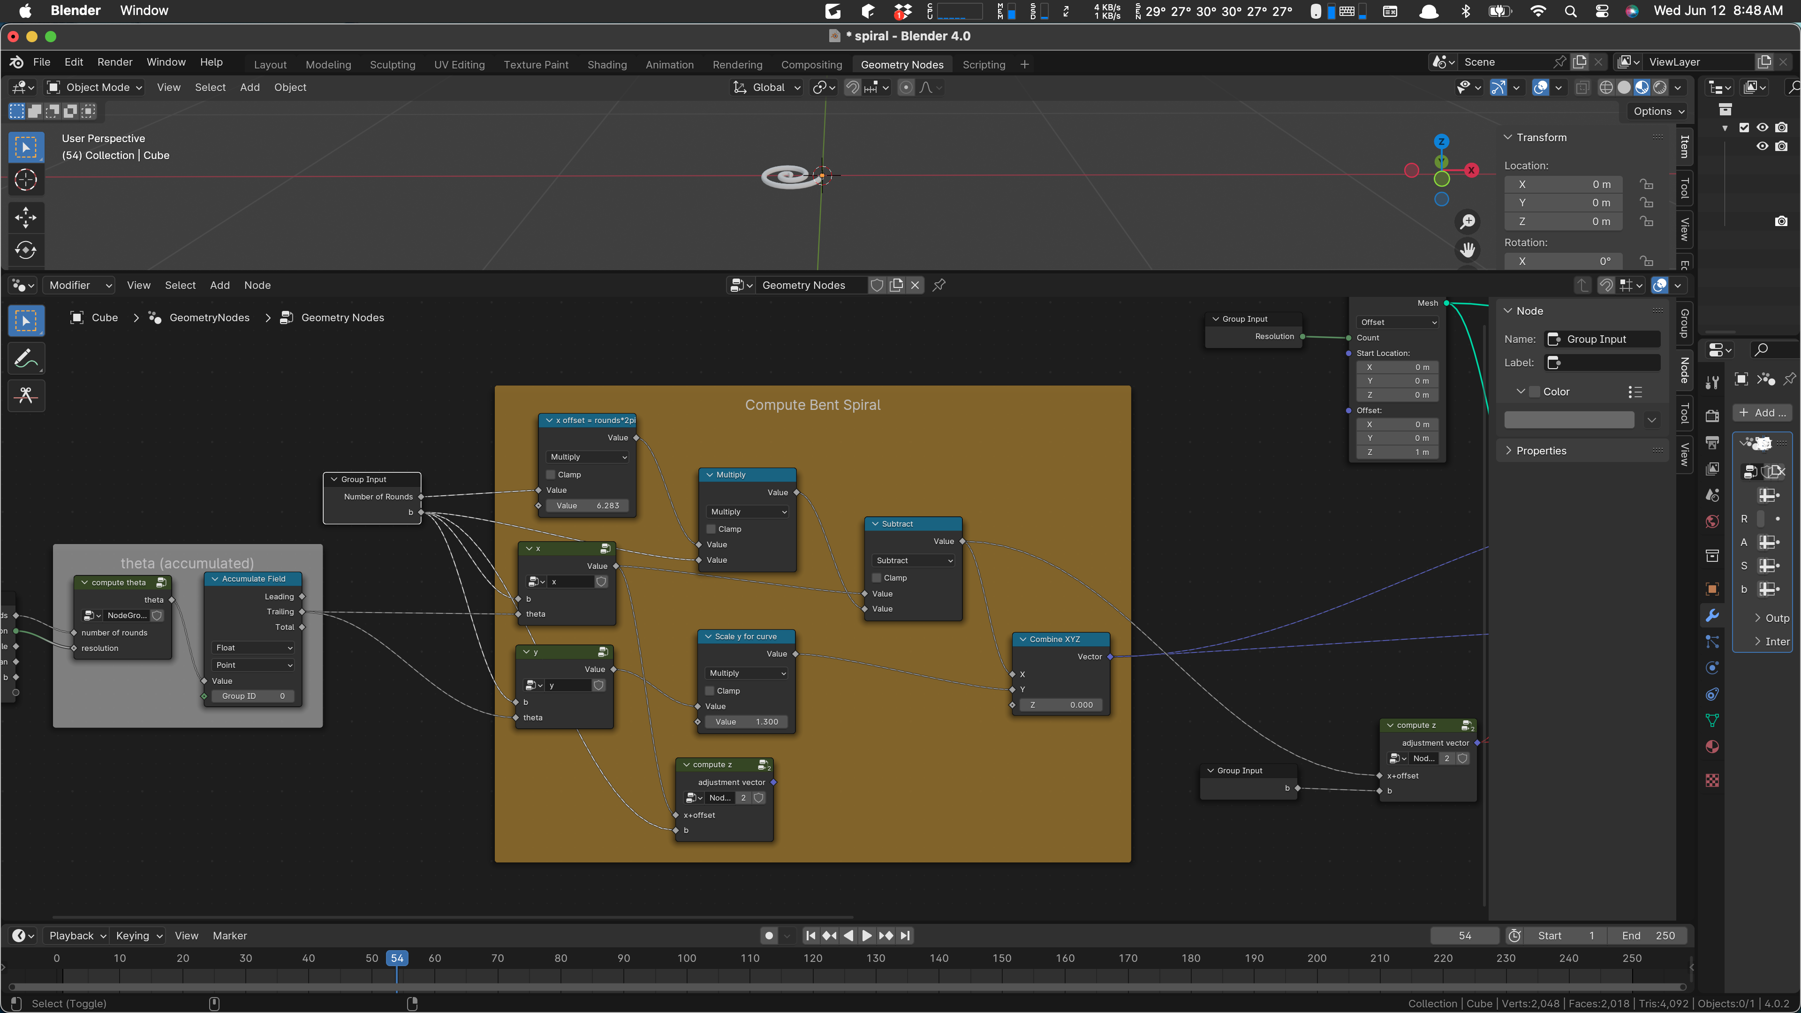The image size is (1801, 1013).
Task: Pin the Geometry Nodes node tree
Action: pos(939,285)
